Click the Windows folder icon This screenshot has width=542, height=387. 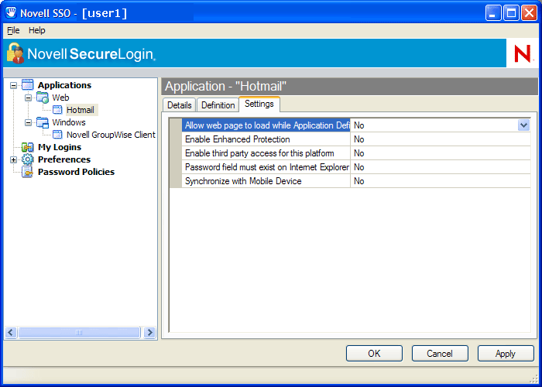[x=43, y=122]
